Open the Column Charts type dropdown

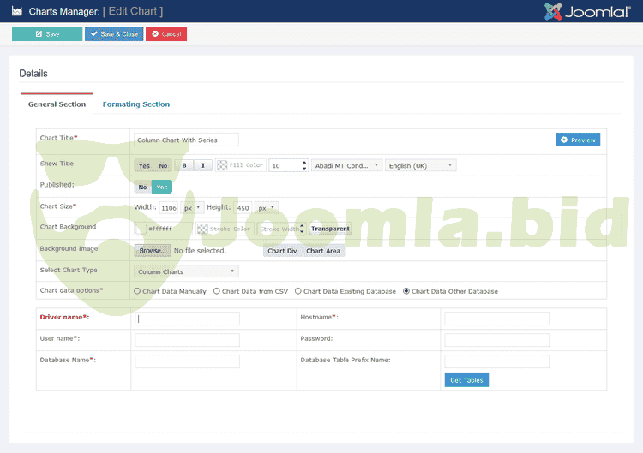coord(186,271)
